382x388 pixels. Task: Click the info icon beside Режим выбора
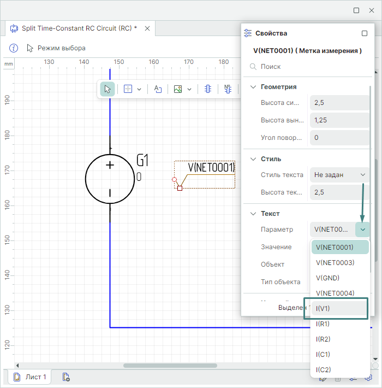pos(14,48)
